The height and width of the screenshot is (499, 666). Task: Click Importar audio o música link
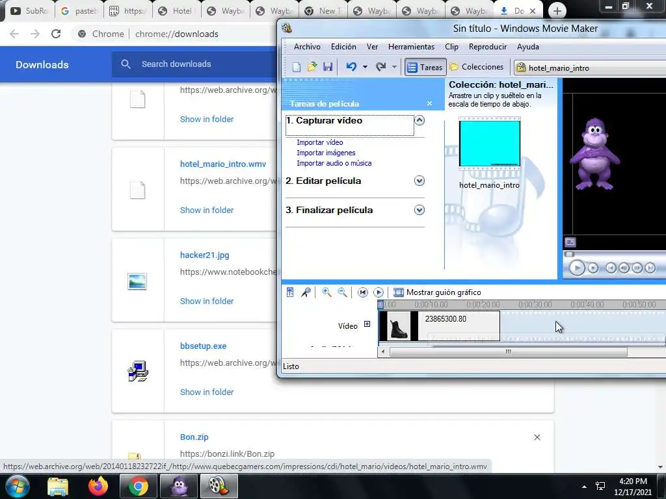click(x=334, y=163)
